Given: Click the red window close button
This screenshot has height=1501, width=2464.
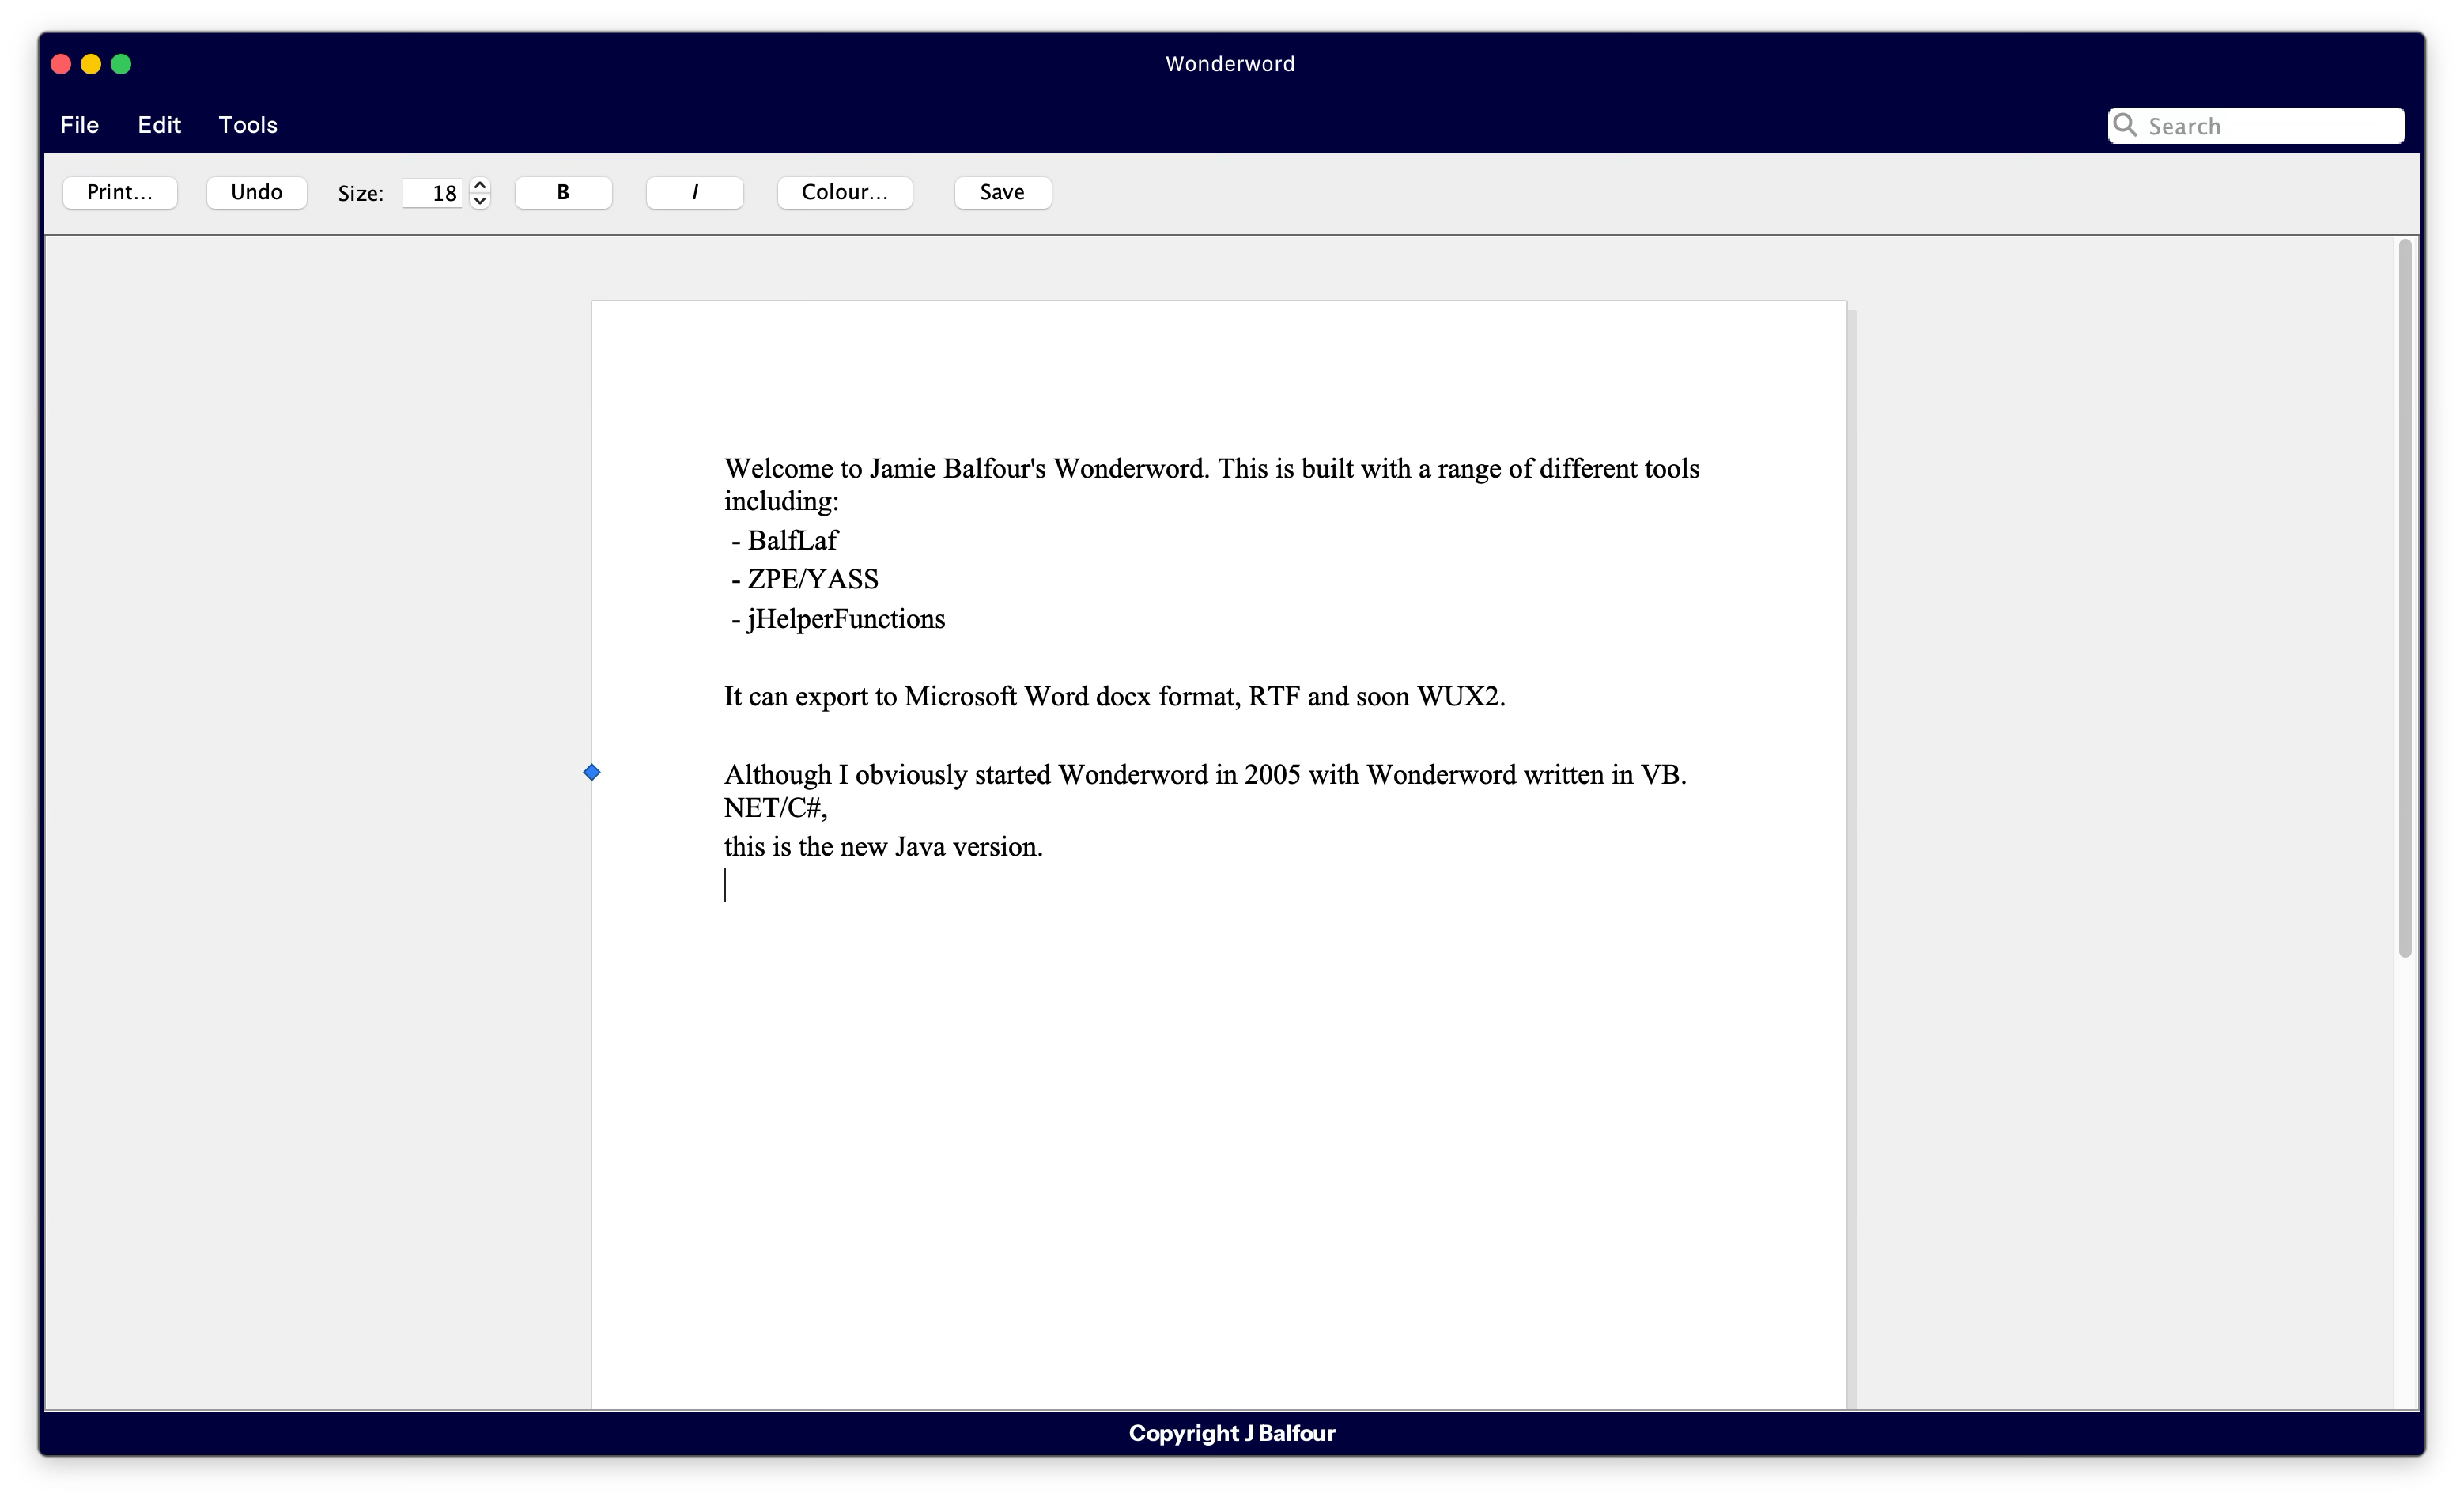Looking at the screenshot, I should [x=60, y=64].
